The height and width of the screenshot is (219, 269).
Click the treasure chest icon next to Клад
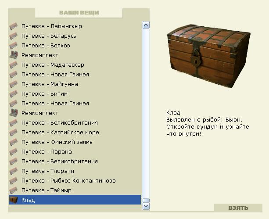[14, 200]
